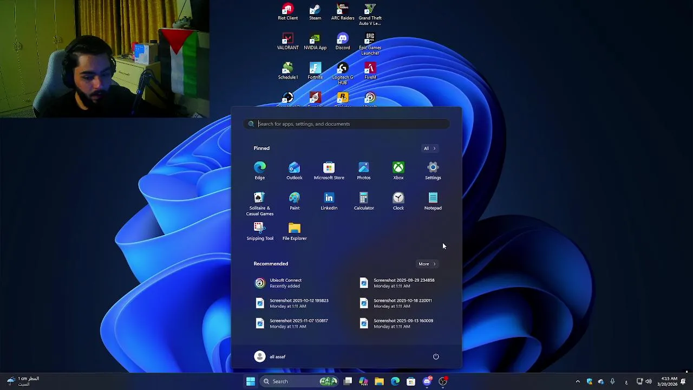693x390 pixels.
Task: Open Edge from pinned apps
Action: pos(260,171)
